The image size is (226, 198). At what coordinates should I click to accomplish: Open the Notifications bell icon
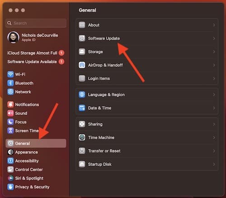pos(10,104)
